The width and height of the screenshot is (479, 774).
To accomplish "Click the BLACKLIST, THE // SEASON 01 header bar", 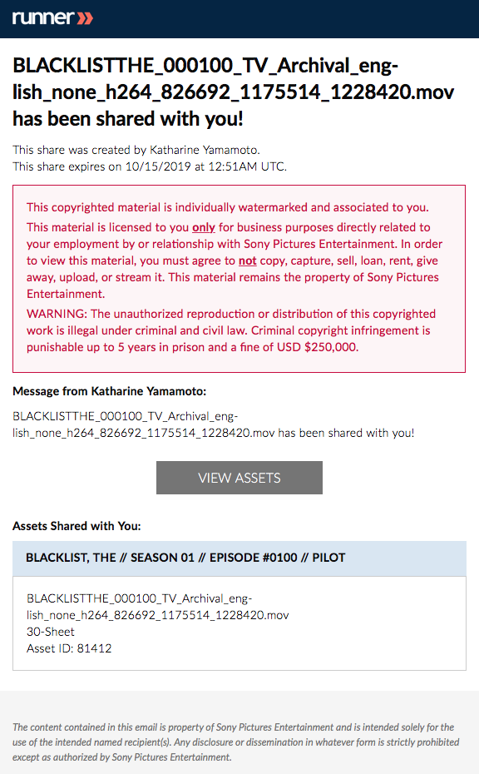I will coord(239,558).
